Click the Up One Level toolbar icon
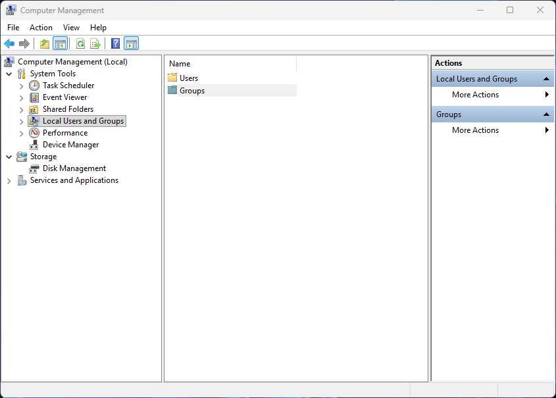 click(45, 44)
